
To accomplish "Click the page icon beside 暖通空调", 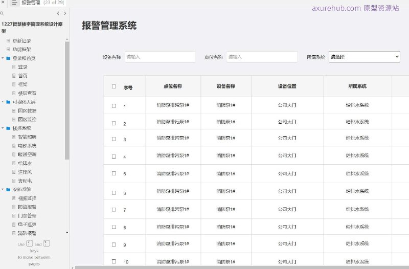I will click(14, 154).
